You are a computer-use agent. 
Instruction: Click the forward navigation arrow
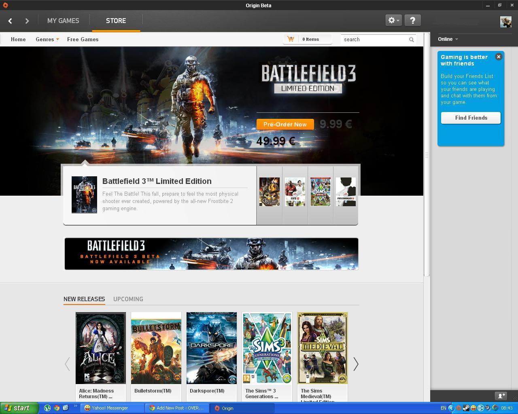click(x=27, y=21)
